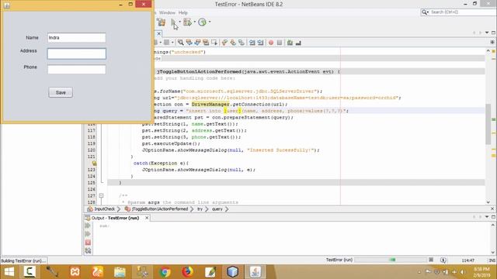Click the Run Project green arrow icon
The image size is (497, 279).
point(174,22)
